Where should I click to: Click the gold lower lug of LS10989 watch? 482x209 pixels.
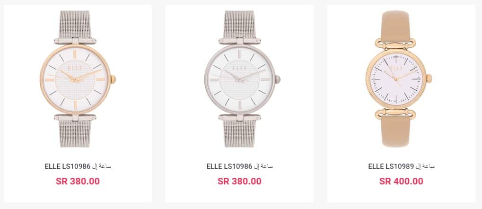[x=395, y=113]
